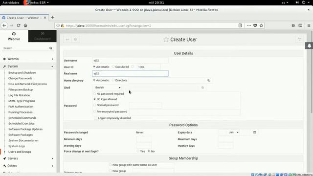Screen dimensions: 313x176
Task: Click the Webmin search magnifier icon
Action: (x=51, y=48)
